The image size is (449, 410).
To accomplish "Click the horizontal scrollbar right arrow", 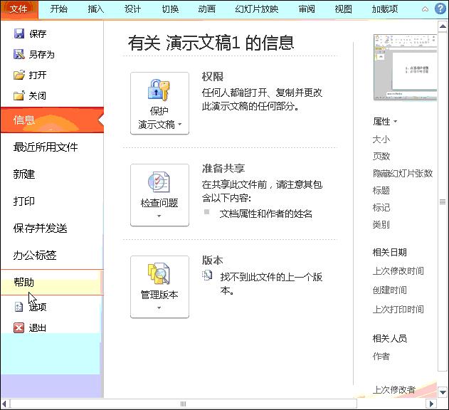I will point(431,404).
